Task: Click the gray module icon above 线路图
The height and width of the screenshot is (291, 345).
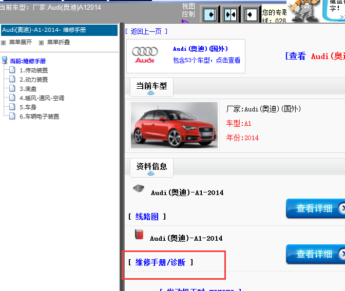Action: (x=139, y=188)
